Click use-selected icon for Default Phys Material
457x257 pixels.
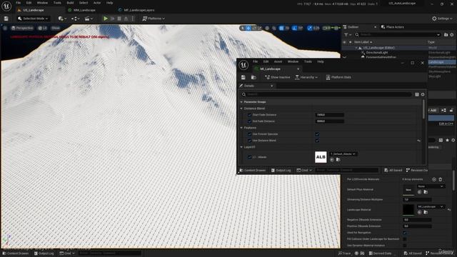(419, 192)
